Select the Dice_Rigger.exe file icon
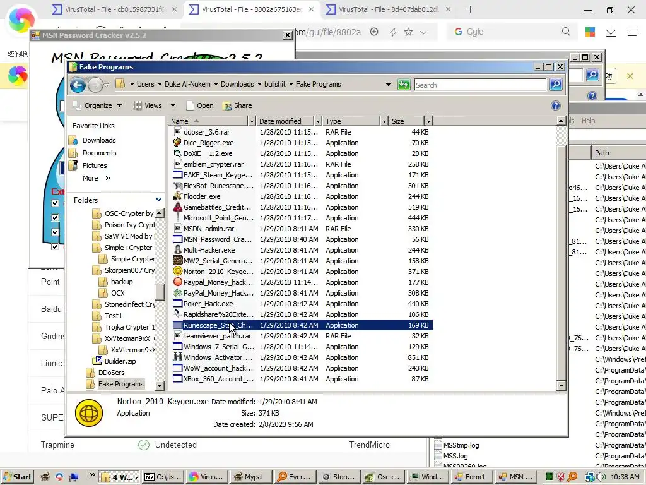Viewport: 646px width, 485px height. click(x=177, y=143)
